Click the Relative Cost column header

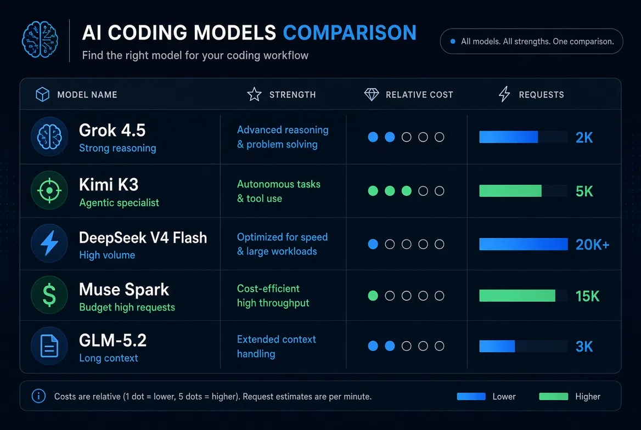click(419, 95)
